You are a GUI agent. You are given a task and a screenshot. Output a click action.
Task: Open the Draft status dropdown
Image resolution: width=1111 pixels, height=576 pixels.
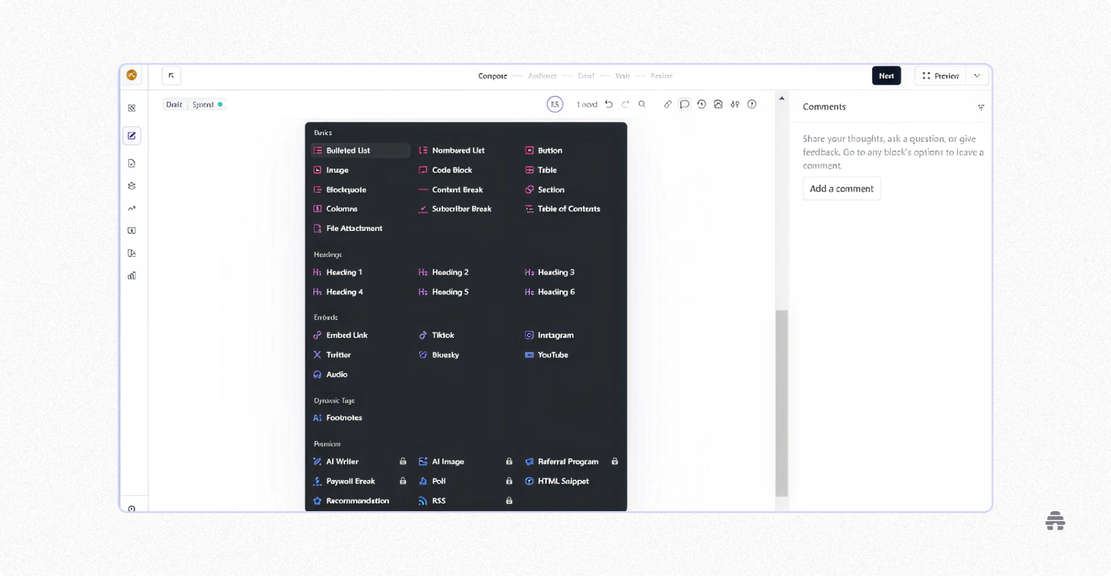click(x=173, y=104)
